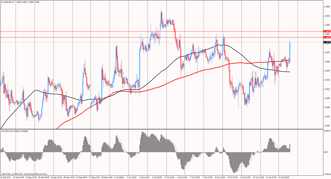Select the upper red horizontal line at 1.3610

pos(162,31)
